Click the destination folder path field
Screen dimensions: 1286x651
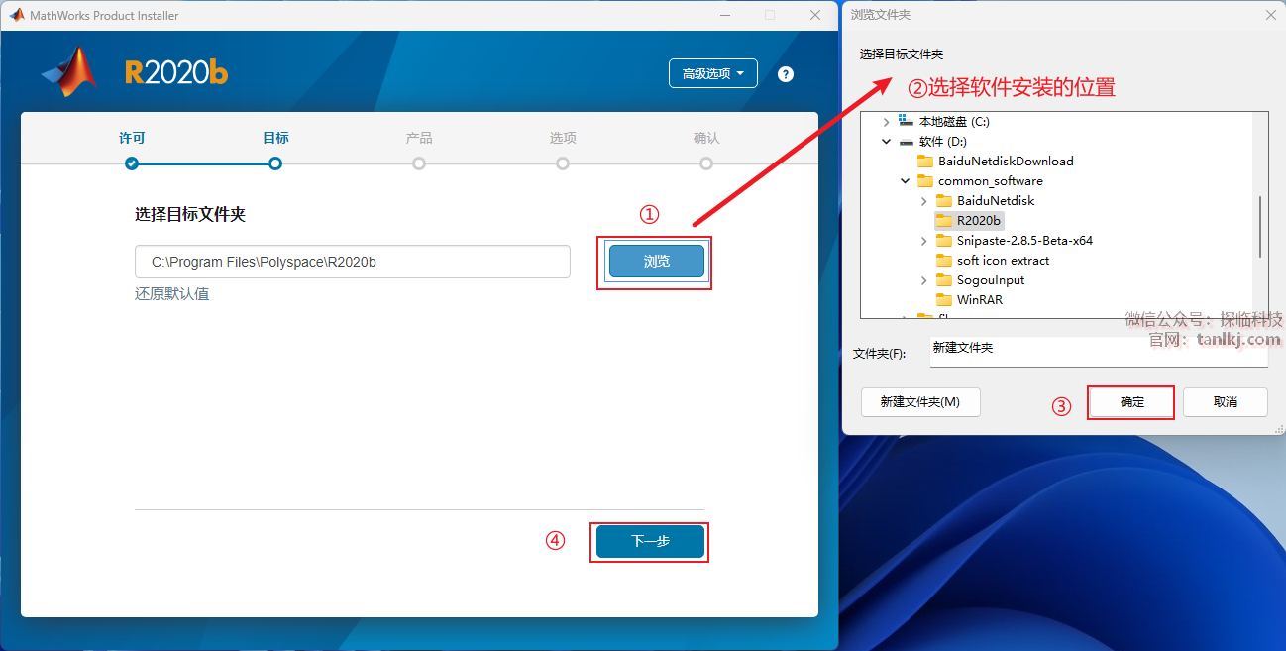353,262
